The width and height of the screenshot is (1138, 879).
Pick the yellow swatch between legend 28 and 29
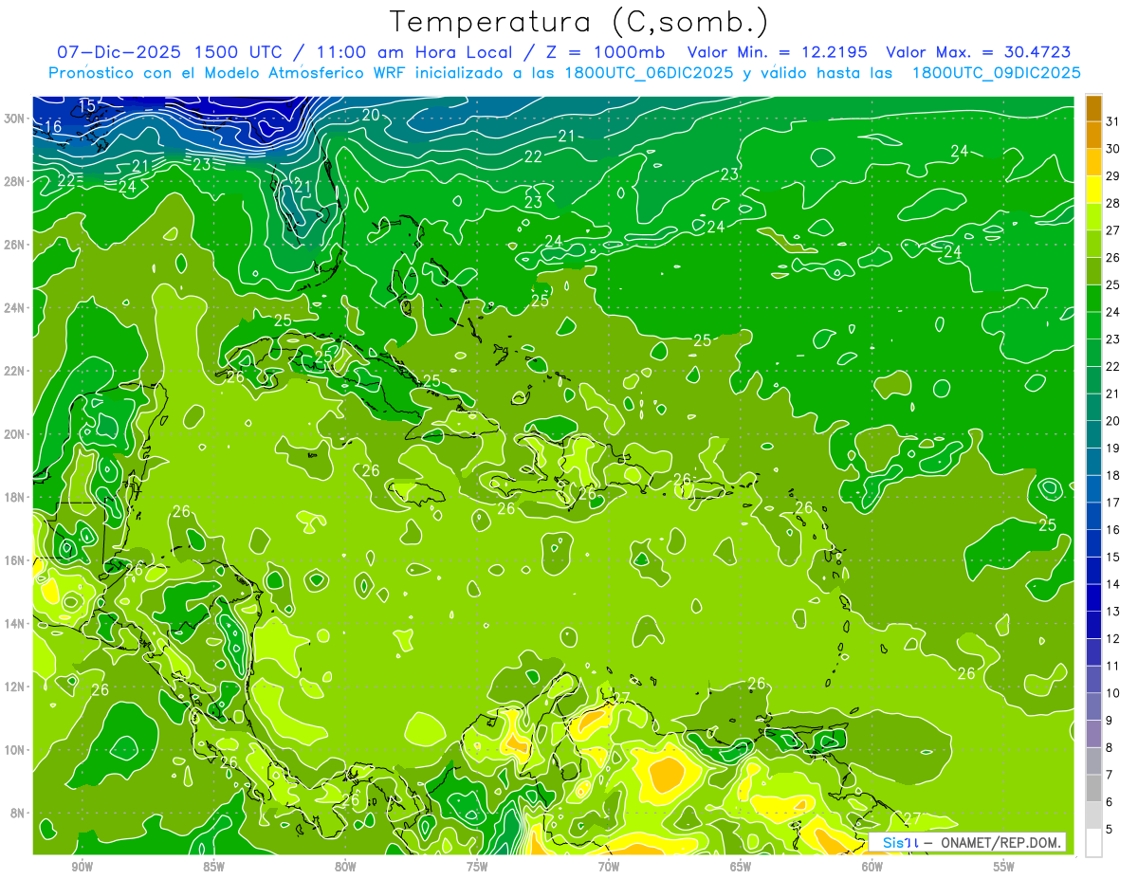coord(1093,191)
